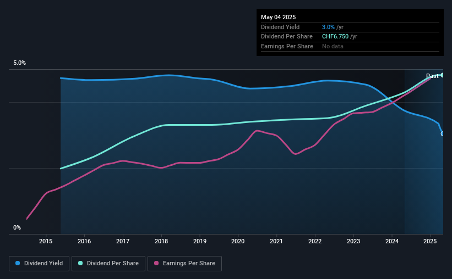The image size is (452, 279).
Task: Toggle the Earnings Per Share legend series
Action: pyautogui.click(x=184, y=264)
